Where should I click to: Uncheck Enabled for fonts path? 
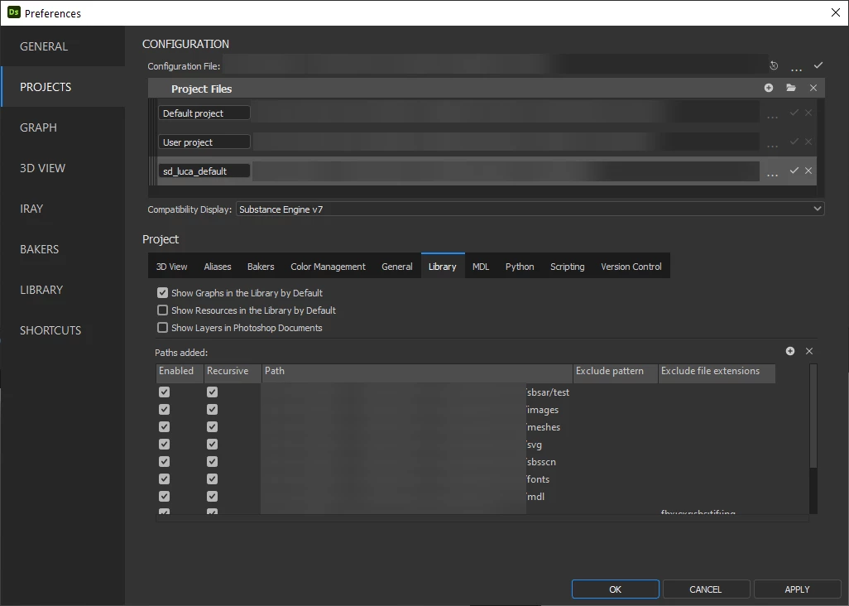(x=164, y=479)
